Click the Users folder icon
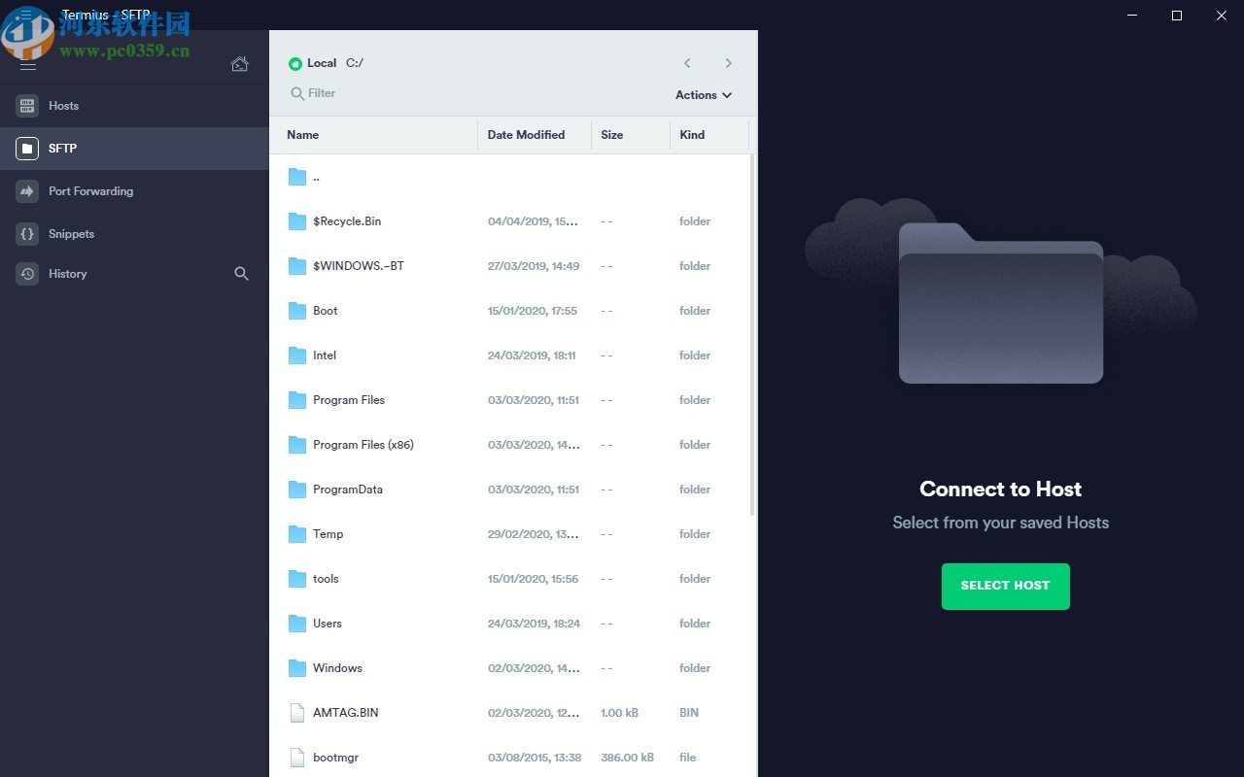Viewport: 1244px width, 777px height. click(297, 624)
